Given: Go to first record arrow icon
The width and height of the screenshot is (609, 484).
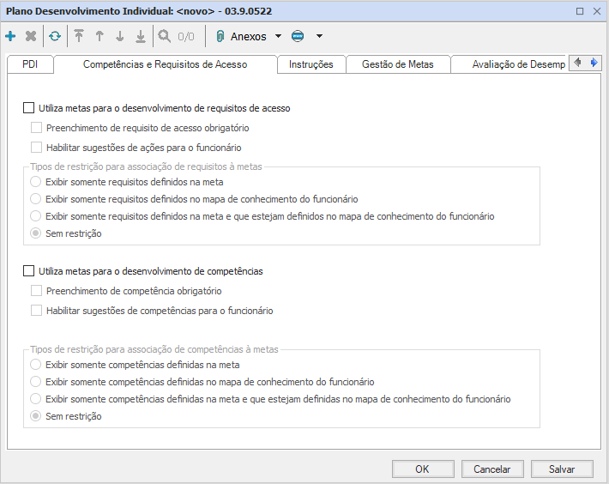Looking at the screenshot, I should click(79, 37).
